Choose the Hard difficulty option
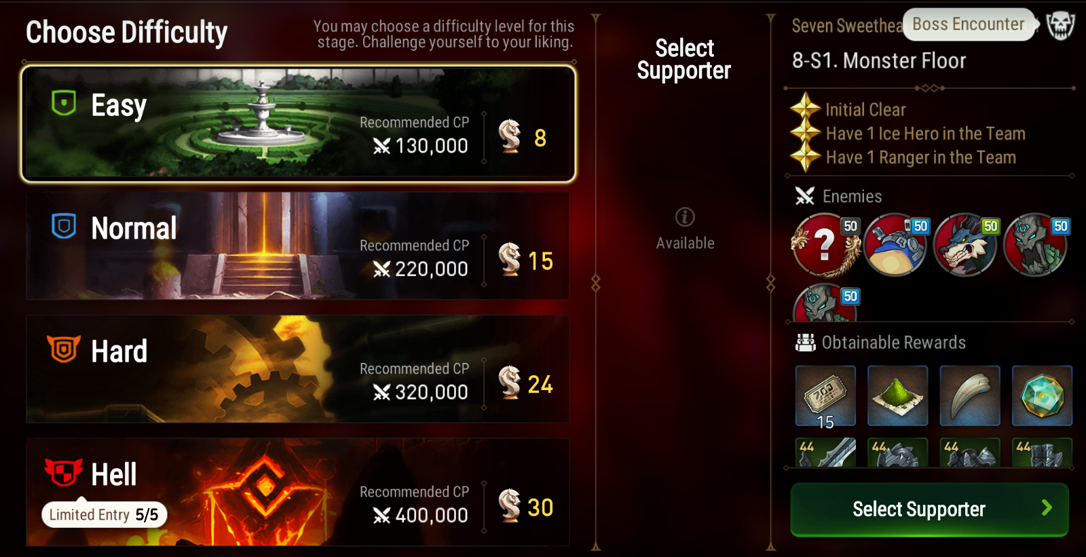 tap(297, 369)
